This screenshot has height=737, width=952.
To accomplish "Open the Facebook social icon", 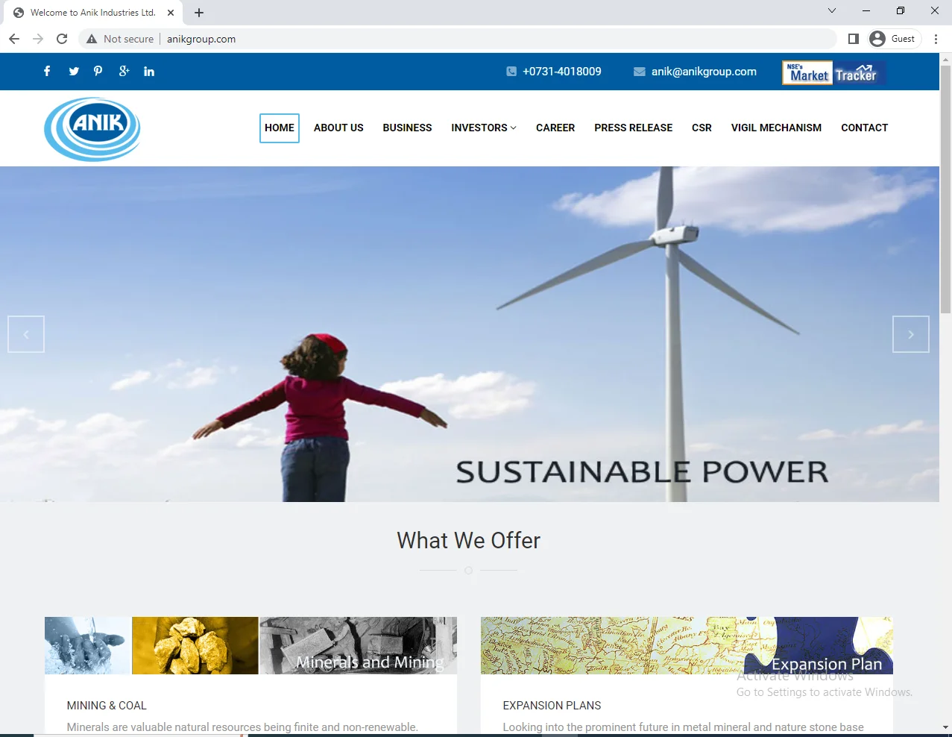I will [47, 71].
